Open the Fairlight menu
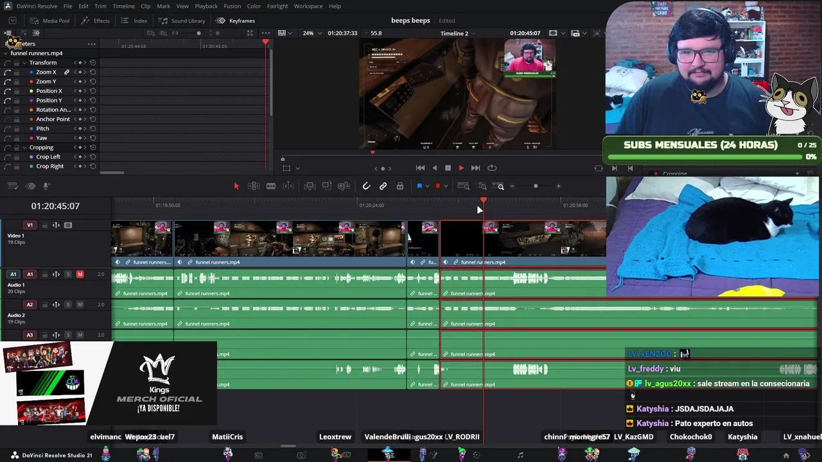822x462 pixels. click(x=277, y=6)
